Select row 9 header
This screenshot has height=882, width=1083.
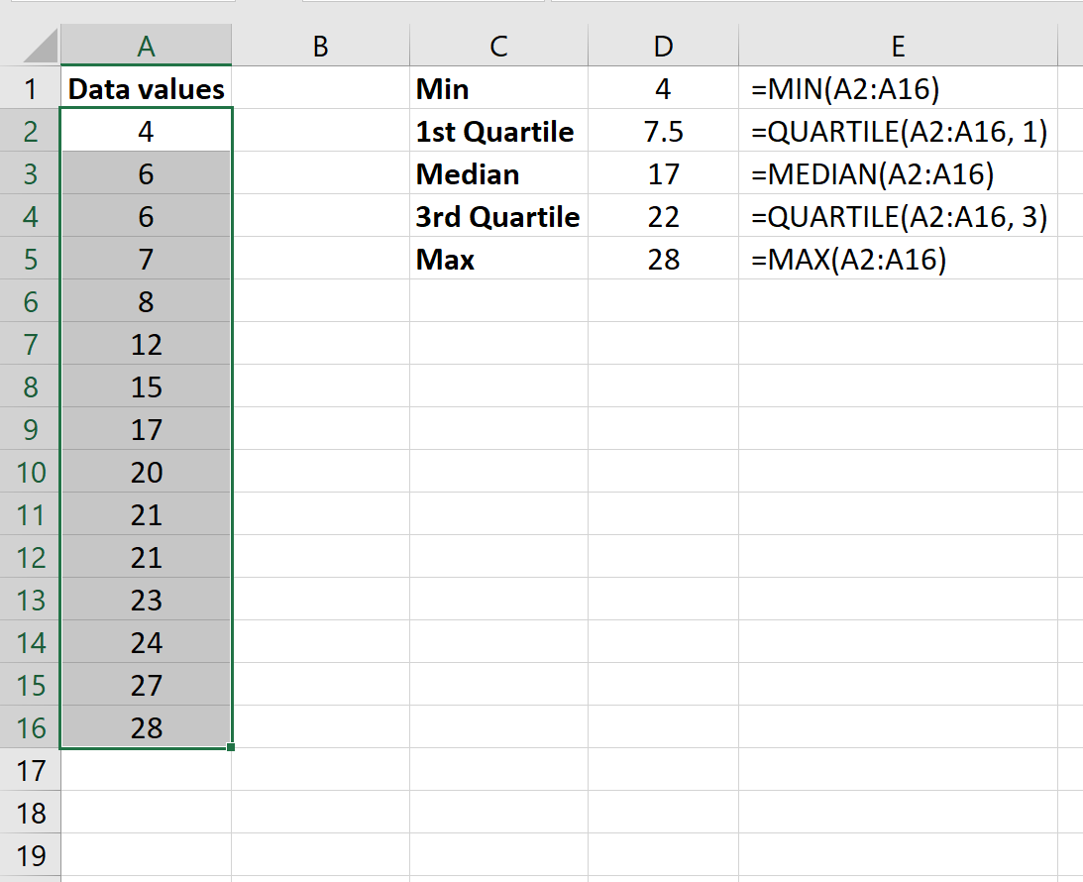31,430
